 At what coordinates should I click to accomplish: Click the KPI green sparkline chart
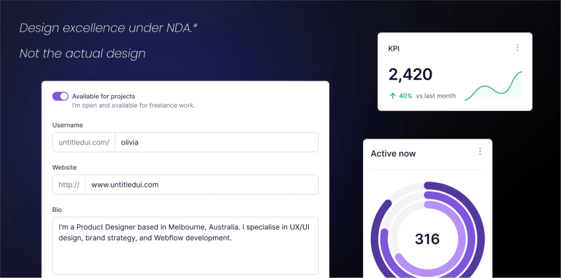pyautogui.click(x=493, y=87)
